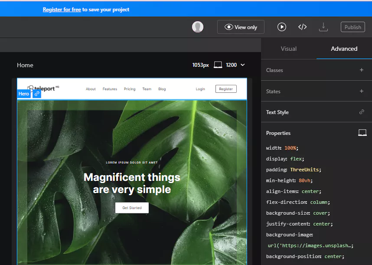Click the Publish button
This screenshot has width=372, height=265.
point(352,27)
